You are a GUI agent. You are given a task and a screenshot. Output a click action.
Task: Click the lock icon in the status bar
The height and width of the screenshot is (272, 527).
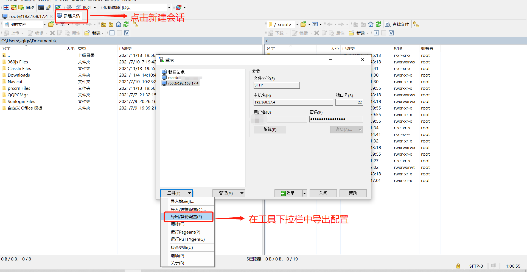pyautogui.click(x=458, y=266)
